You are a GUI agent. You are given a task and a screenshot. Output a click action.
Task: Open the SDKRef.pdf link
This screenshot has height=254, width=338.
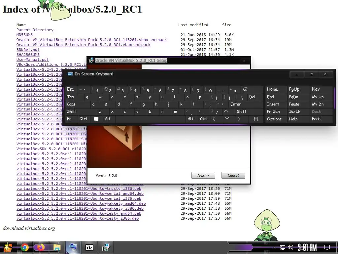pos(28,50)
